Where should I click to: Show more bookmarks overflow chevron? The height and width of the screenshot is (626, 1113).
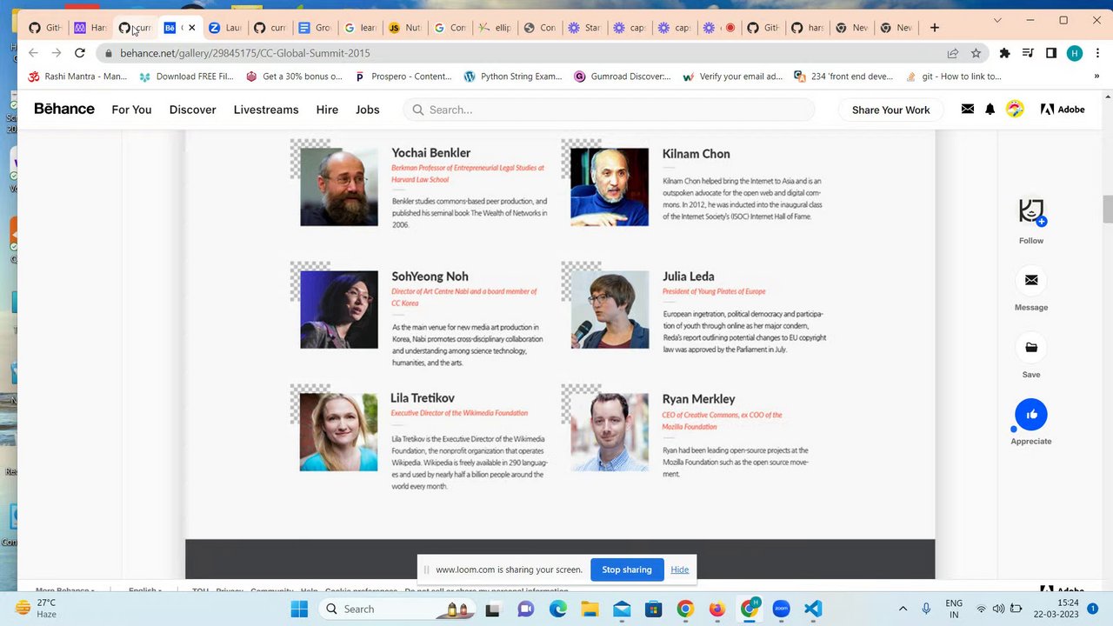pyautogui.click(x=1096, y=77)
